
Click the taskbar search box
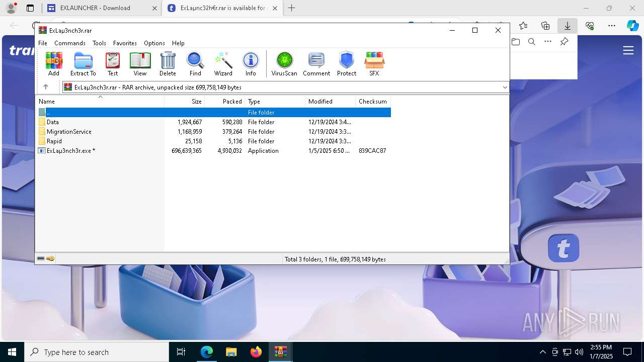pyautogui.click(x=97, y=352)
